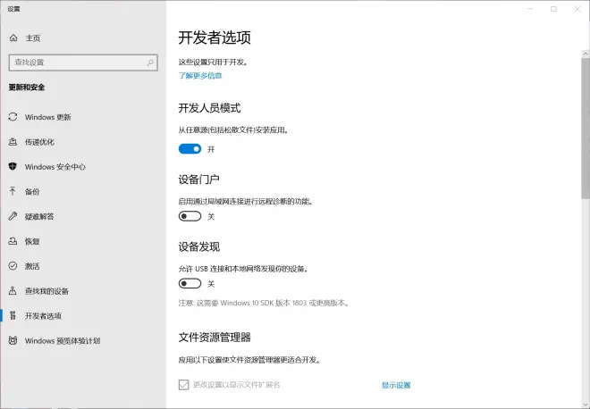Viewport: 590px width, 409px height.
Task: Click the vertical scrollbar thumb
Action: pos(586,129)
